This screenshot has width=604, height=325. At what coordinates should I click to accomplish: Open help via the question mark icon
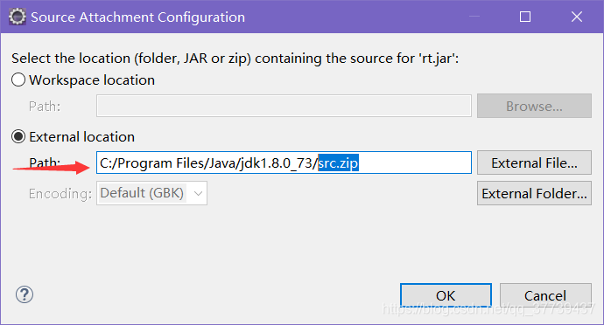click(x=25, y=295)
